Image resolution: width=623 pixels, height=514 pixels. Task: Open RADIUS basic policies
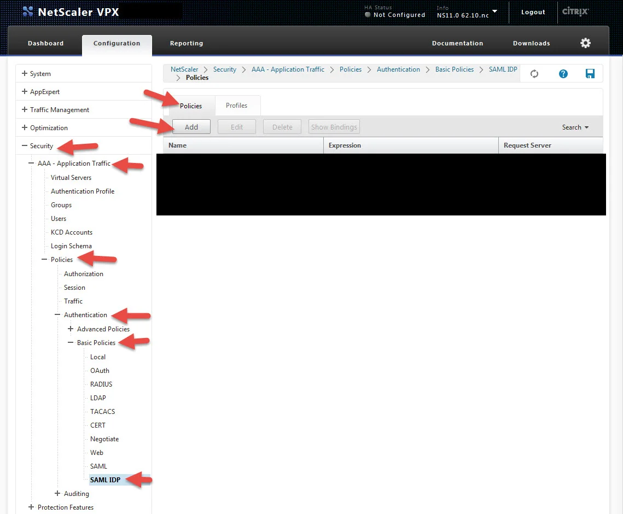(x=101, y=384)
